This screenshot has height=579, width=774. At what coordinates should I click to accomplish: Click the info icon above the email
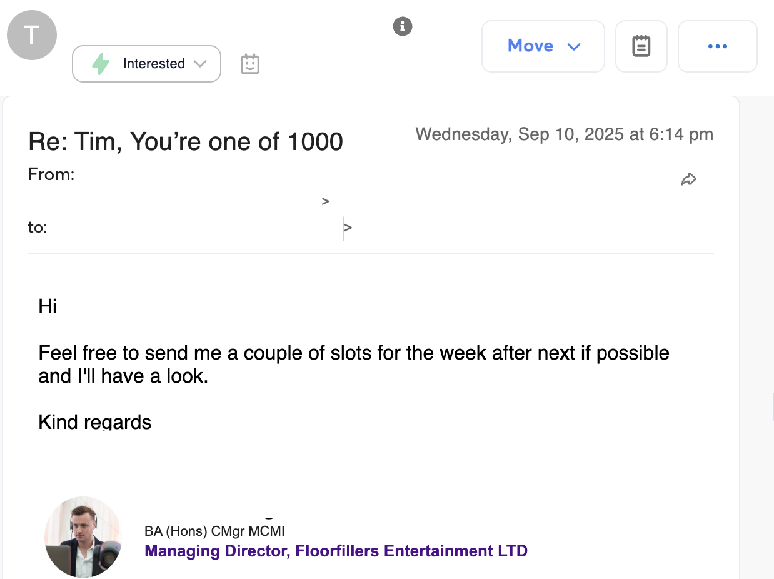tap(403, 26)
